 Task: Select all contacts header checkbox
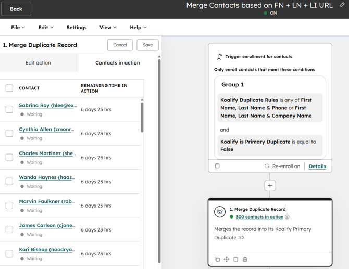(x=9, y=88)
